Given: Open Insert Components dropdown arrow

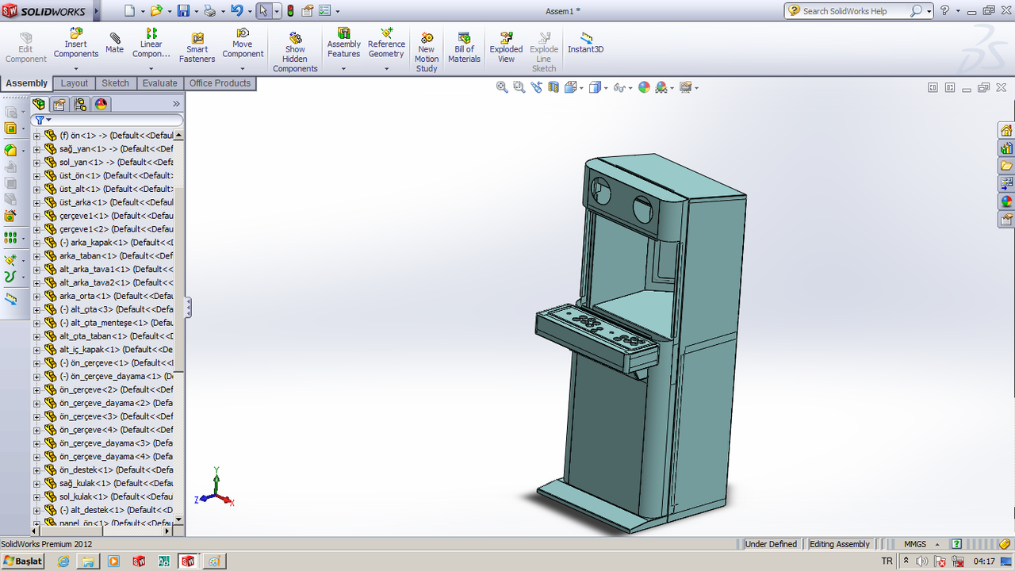Looking at the screenshot, I should pos(76,68).
